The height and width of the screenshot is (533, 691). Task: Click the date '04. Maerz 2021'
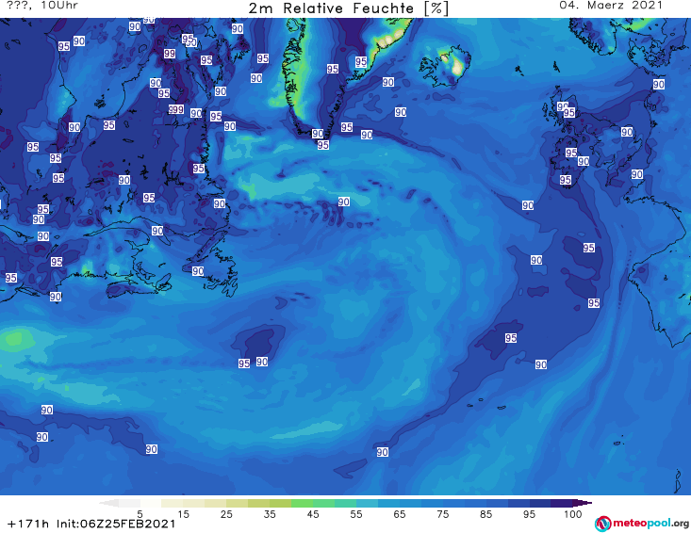point(611,6)
